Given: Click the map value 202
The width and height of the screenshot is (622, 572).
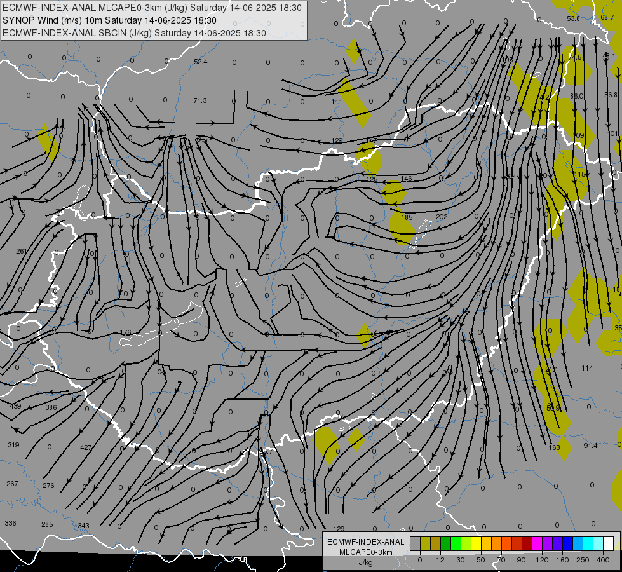Looking at the screenshot, I should pos(442,217).
